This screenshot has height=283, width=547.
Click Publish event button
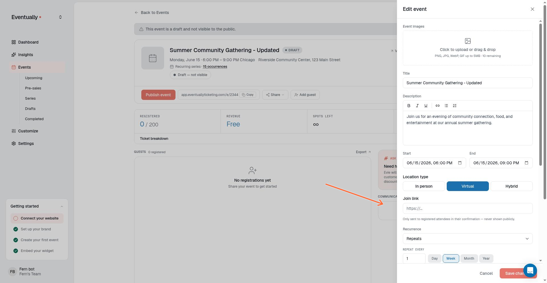click(158, 95)
